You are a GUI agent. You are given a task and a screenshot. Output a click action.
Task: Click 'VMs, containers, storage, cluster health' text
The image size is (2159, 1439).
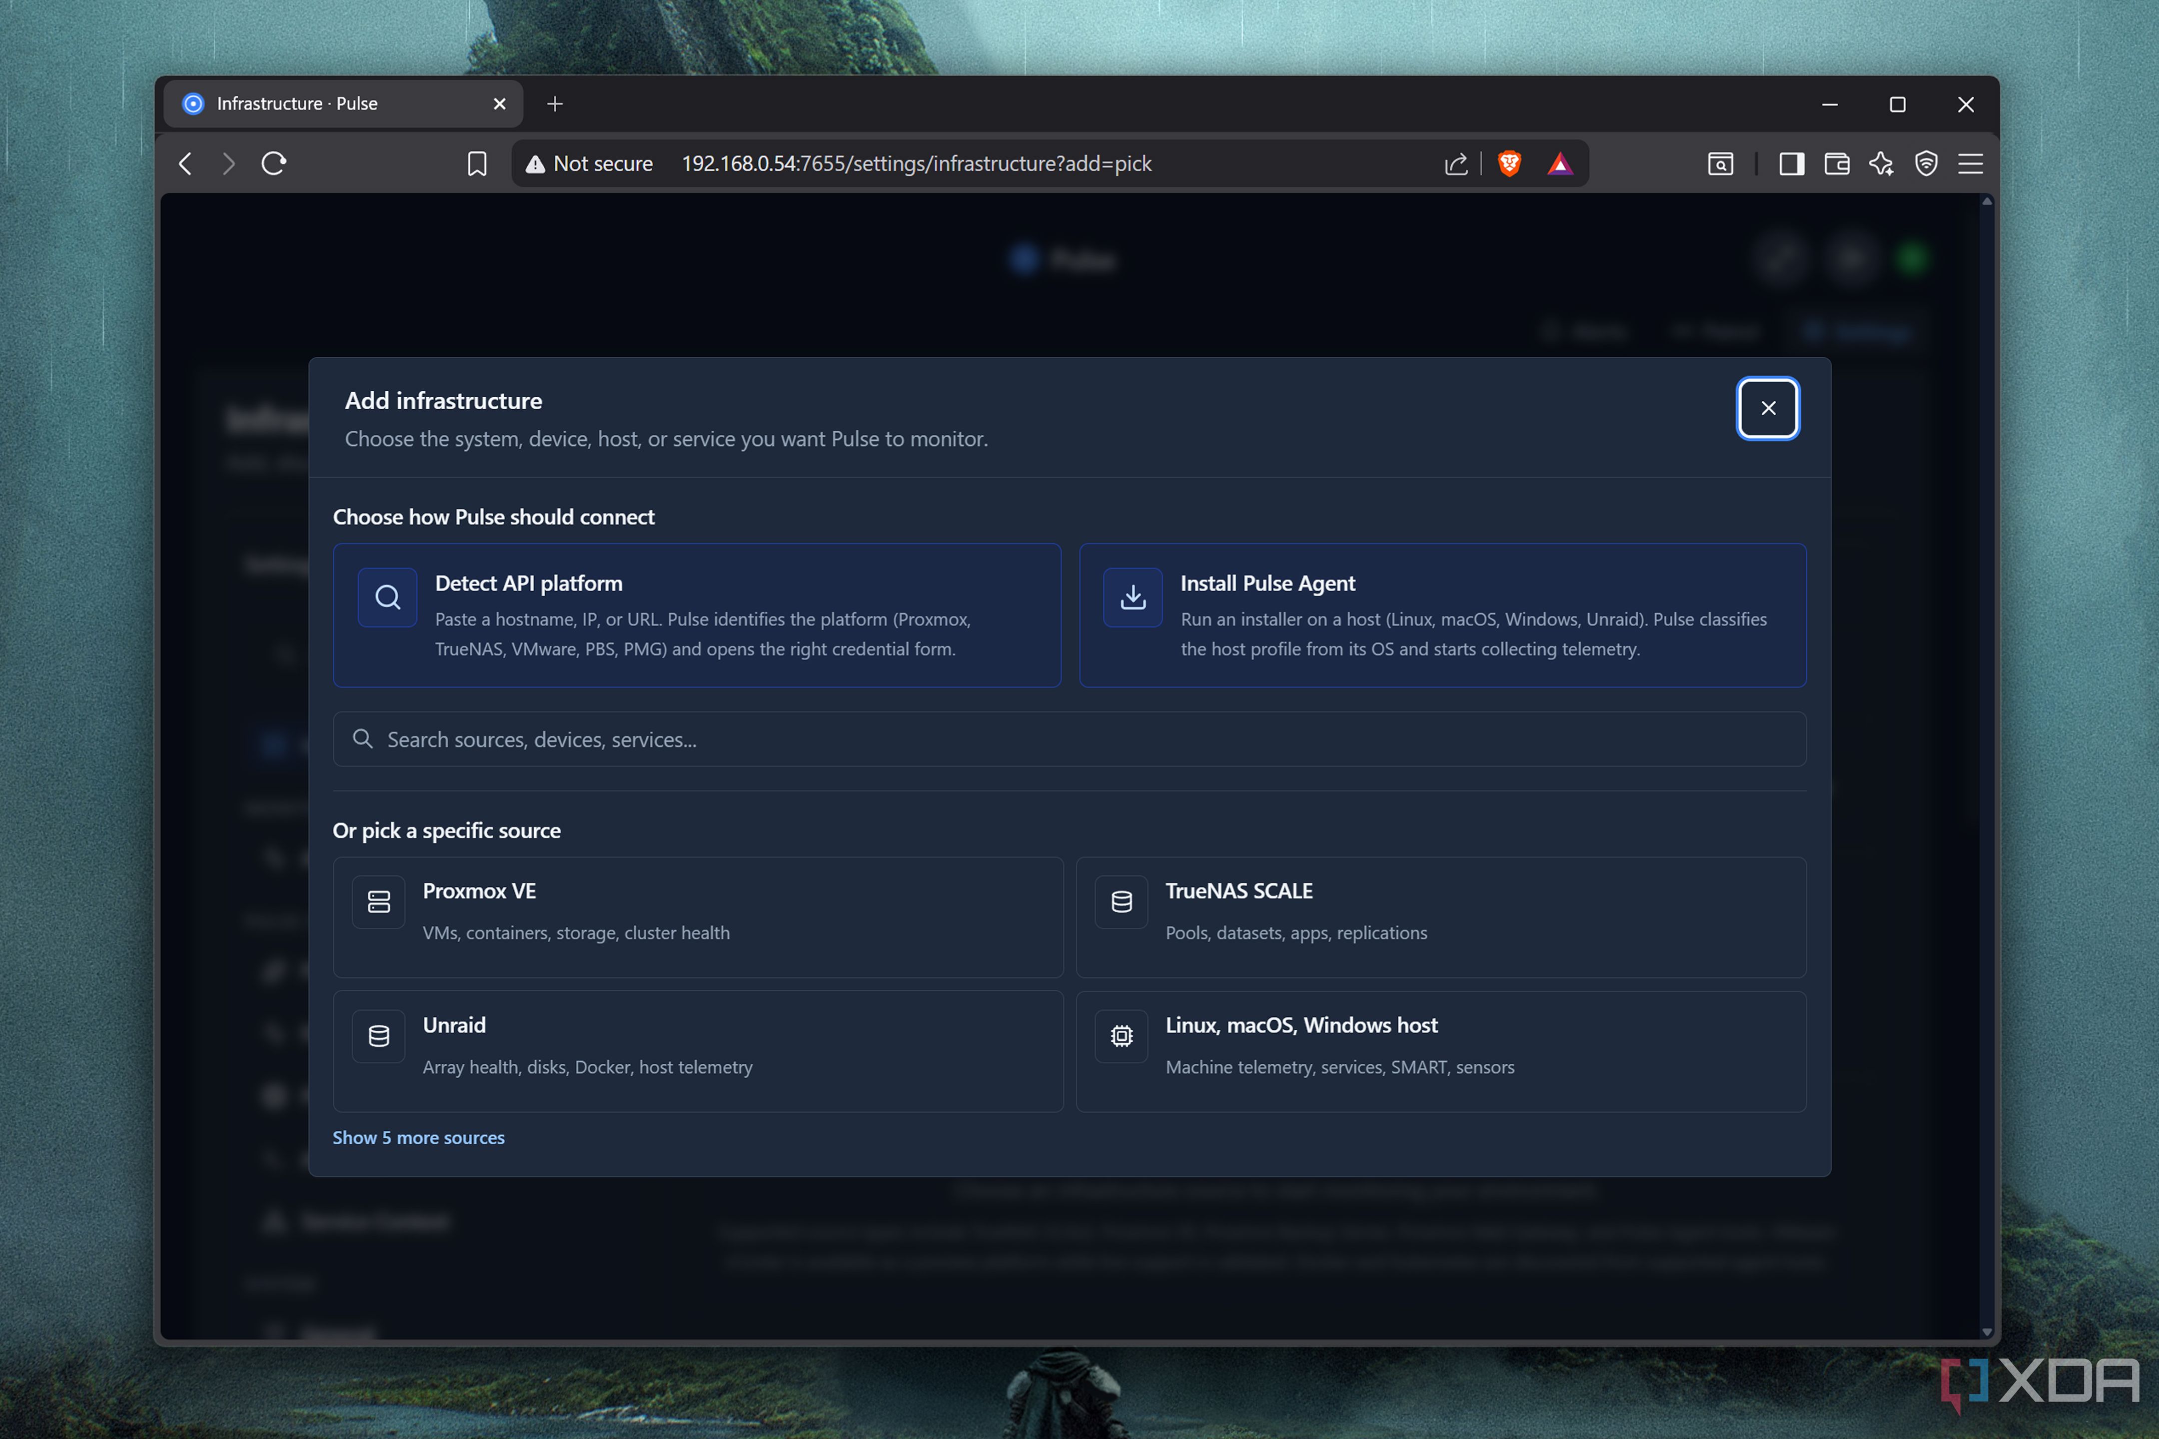coord(576,932)
